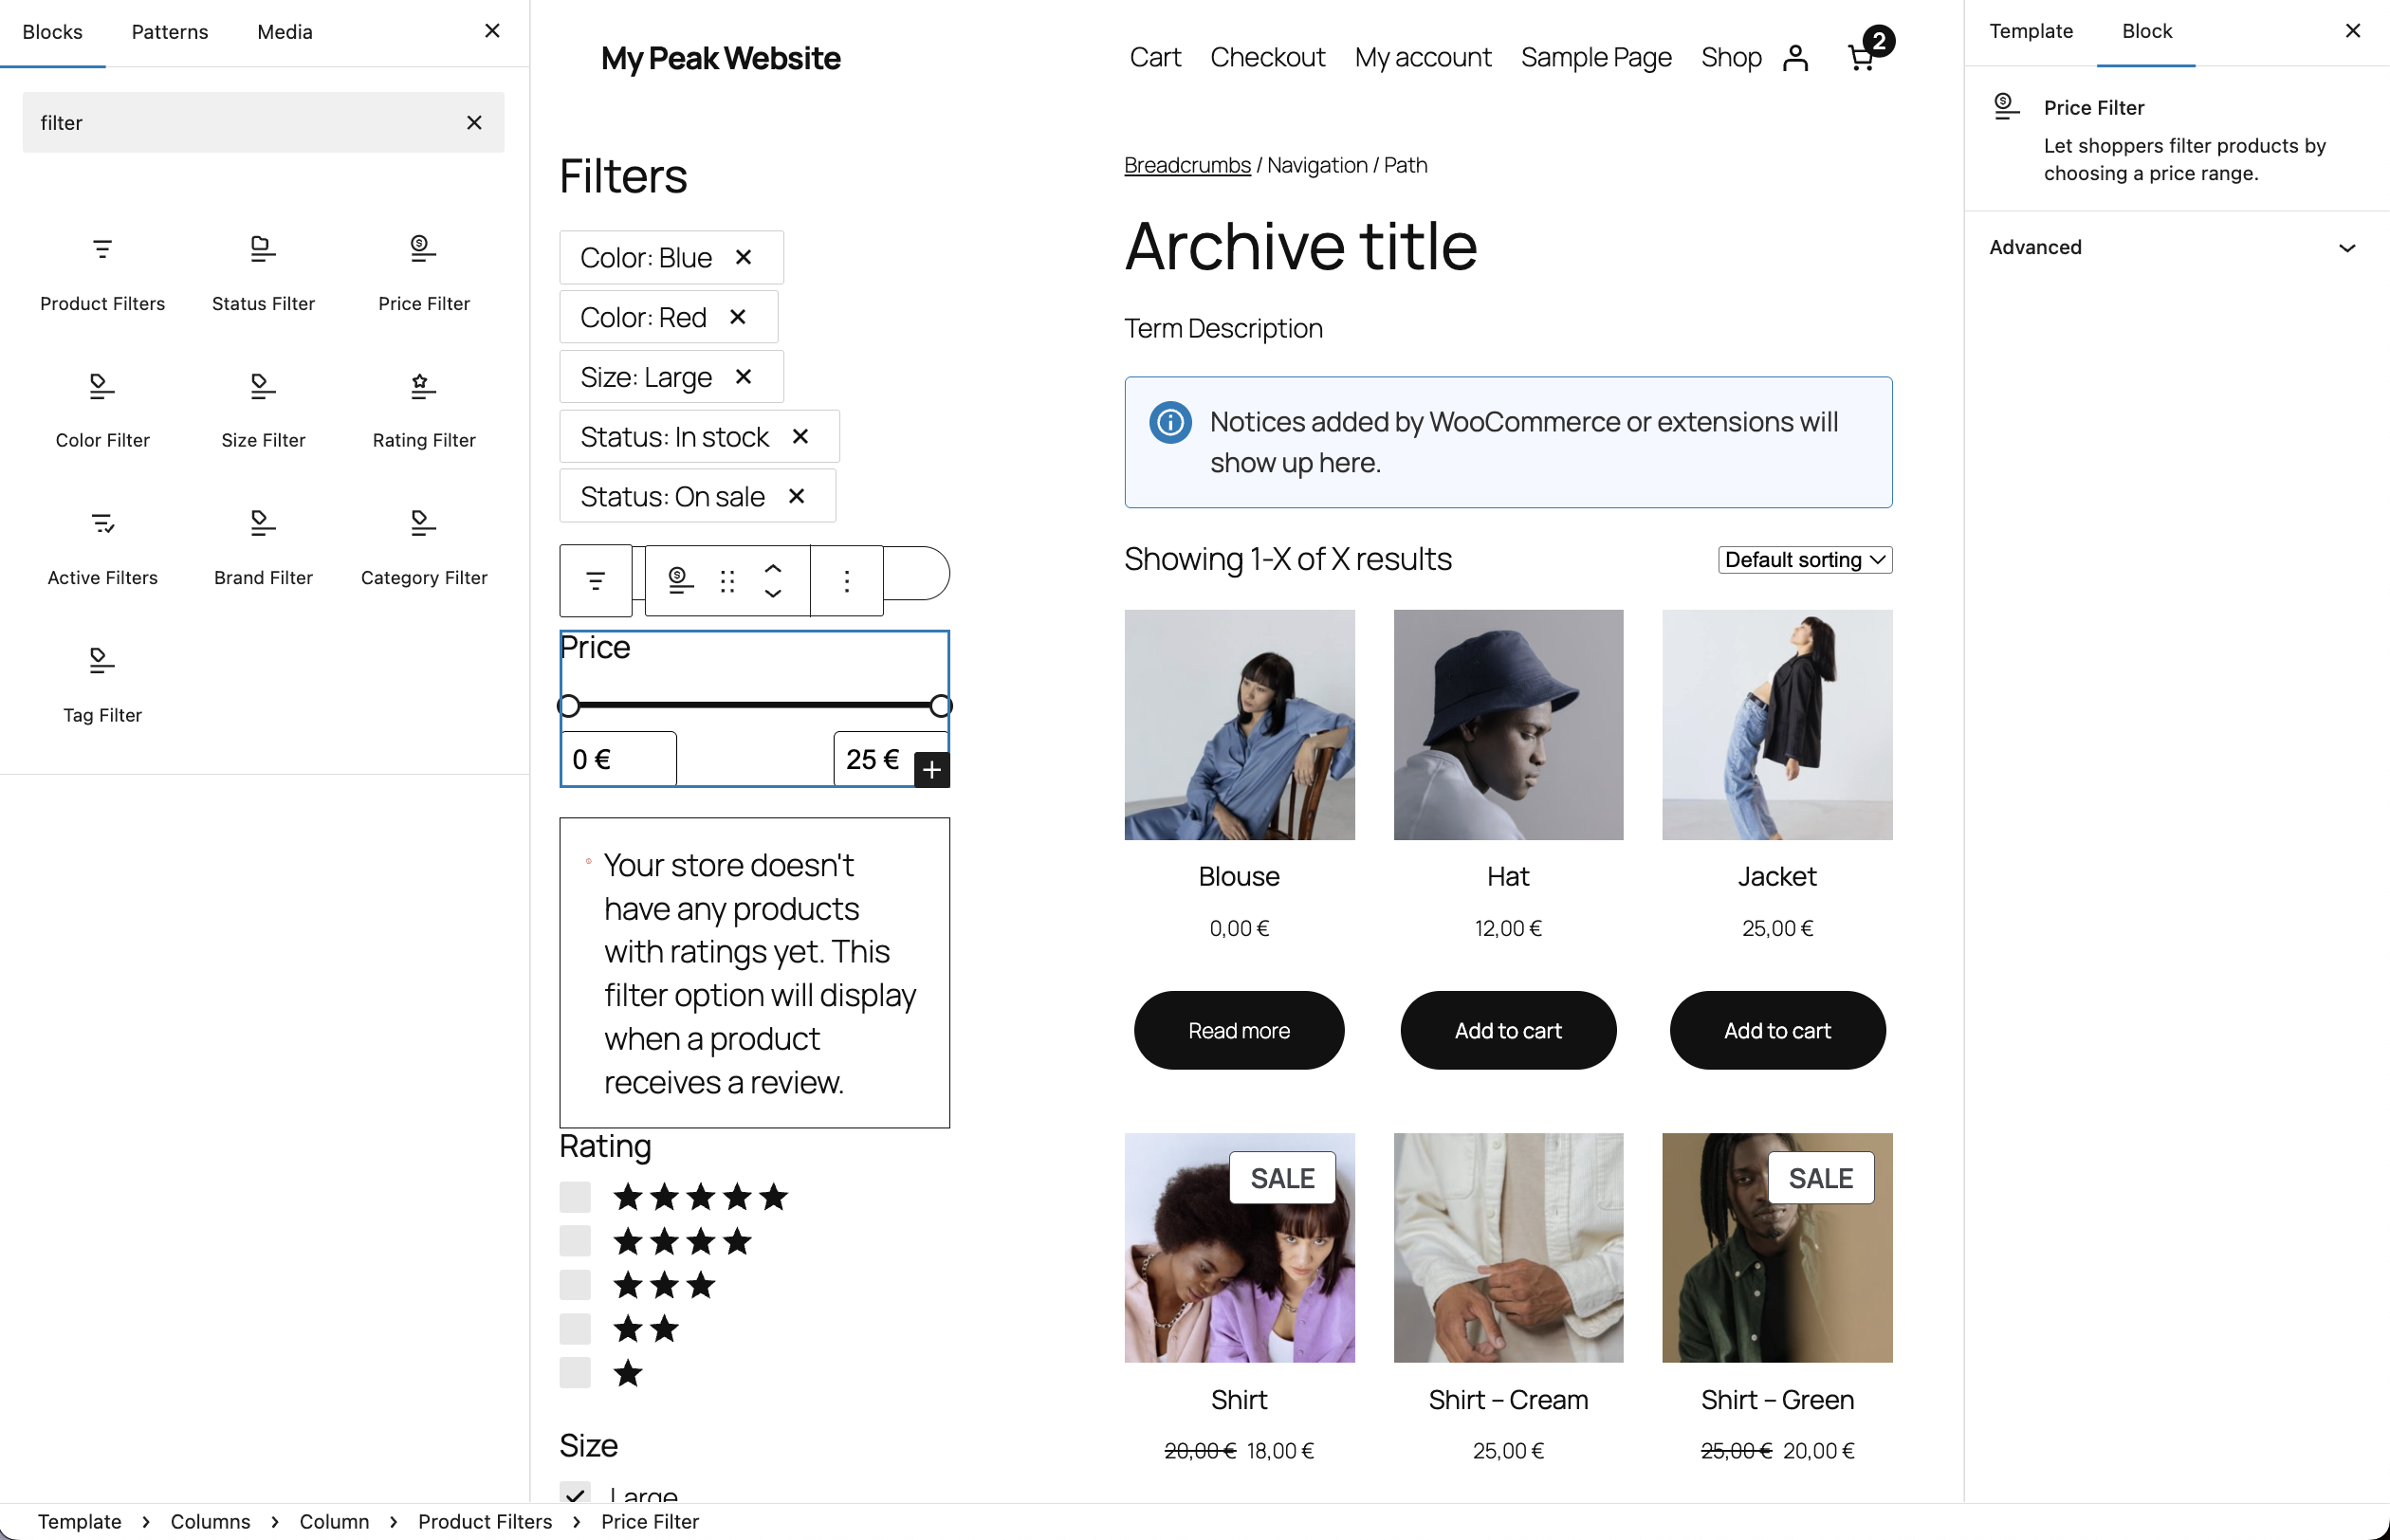The height and width of the screenshot is (1540, 2390).
Task: Click the My Peak Website site title
Action: pos(720,58)
